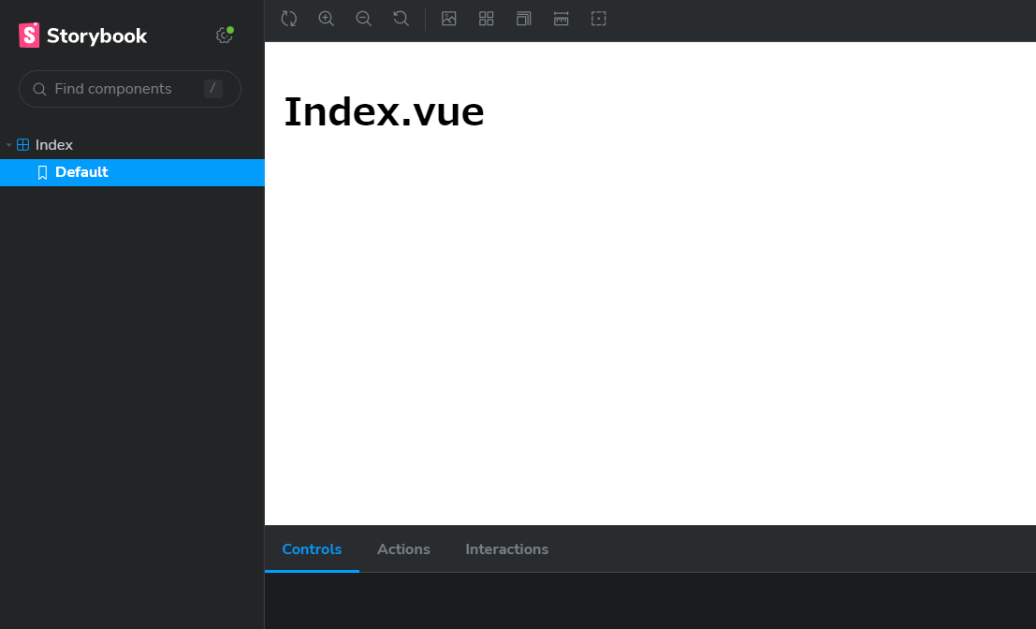1036x629 pixels.
Task: Open the Default story
Action: pos(81,172)
